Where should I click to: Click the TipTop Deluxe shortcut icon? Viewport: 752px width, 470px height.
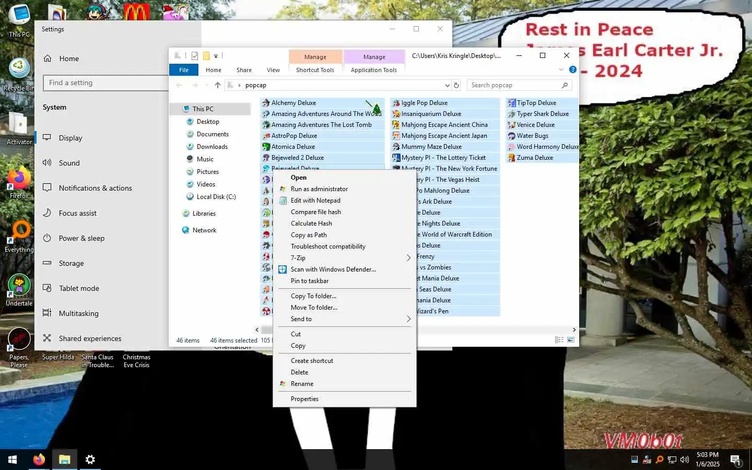(512, 103)
